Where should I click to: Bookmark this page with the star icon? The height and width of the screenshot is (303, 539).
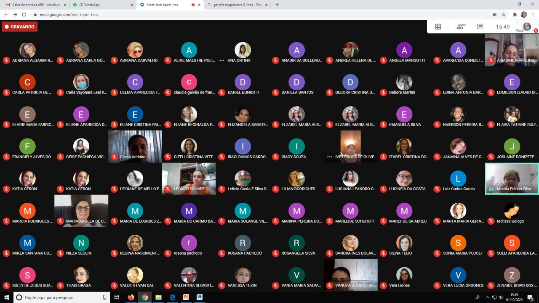[x=504, y=14]
